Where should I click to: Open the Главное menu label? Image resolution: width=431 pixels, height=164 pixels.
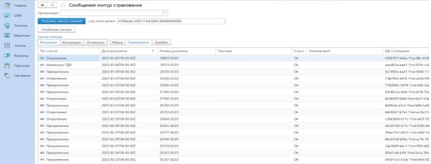(x=20, y=5)
